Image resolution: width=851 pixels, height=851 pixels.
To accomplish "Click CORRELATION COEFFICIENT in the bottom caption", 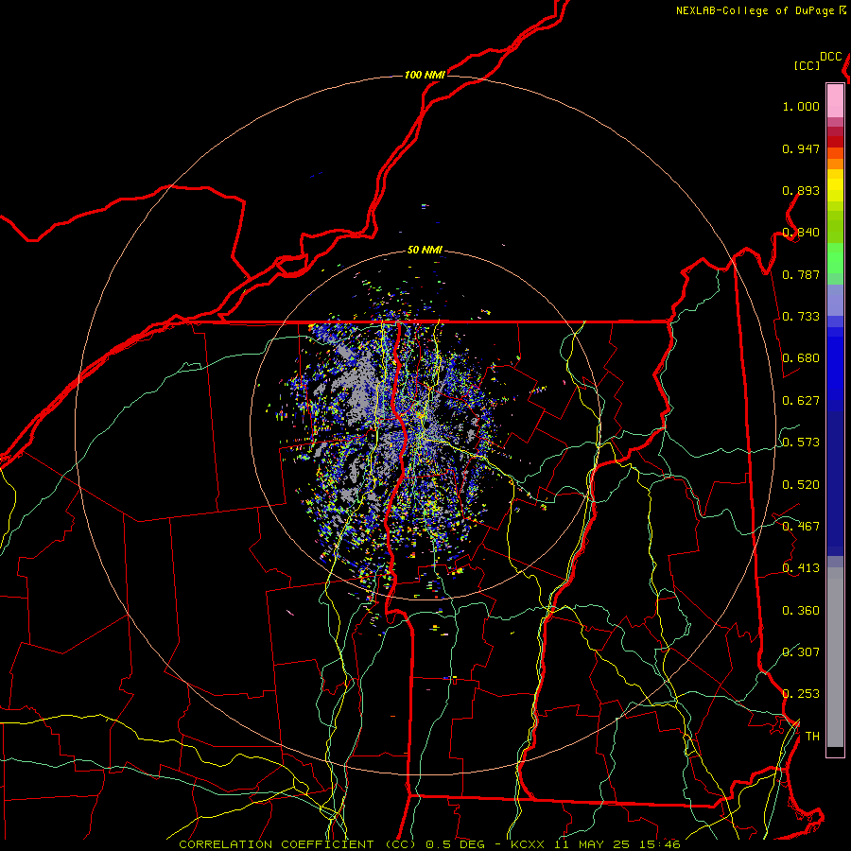I will pos(277,844).
